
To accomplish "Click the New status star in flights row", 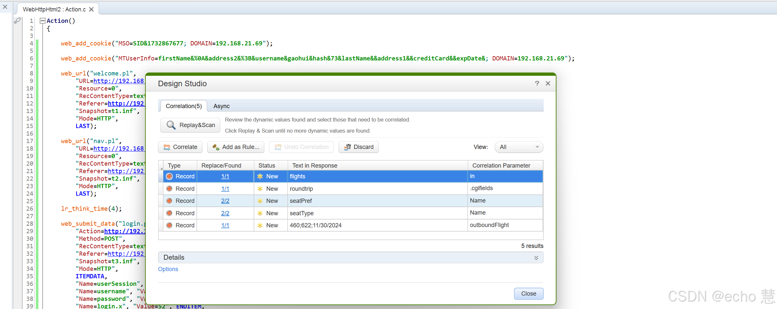I will [260, 176].
